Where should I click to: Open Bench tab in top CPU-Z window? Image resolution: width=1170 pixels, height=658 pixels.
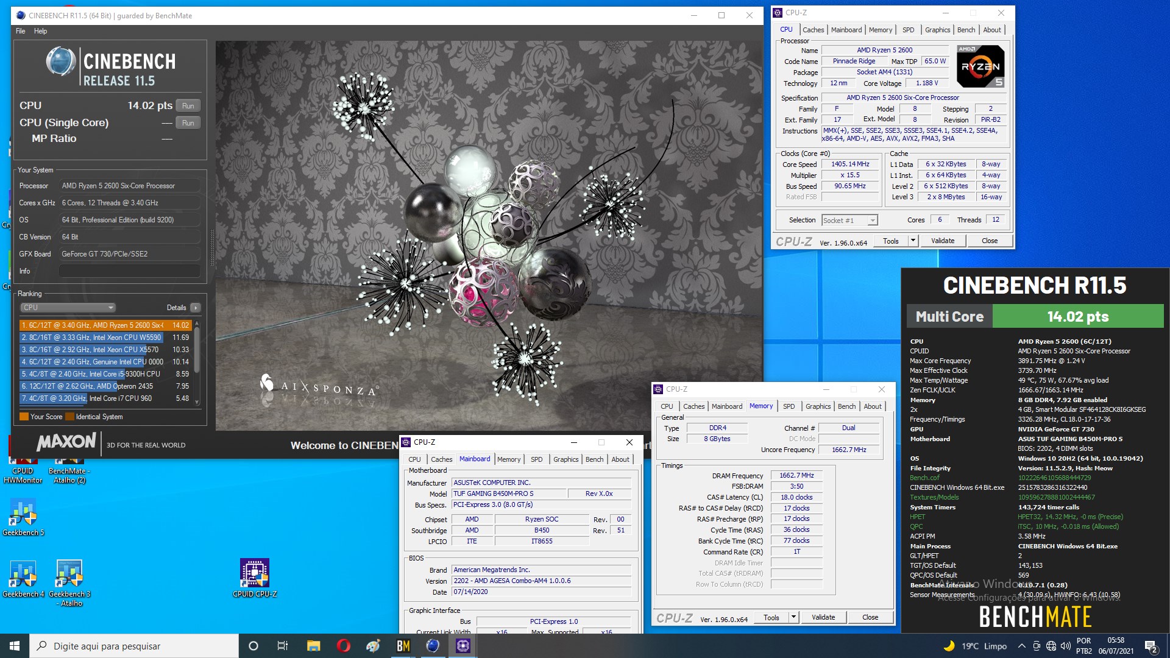[966, 30]
